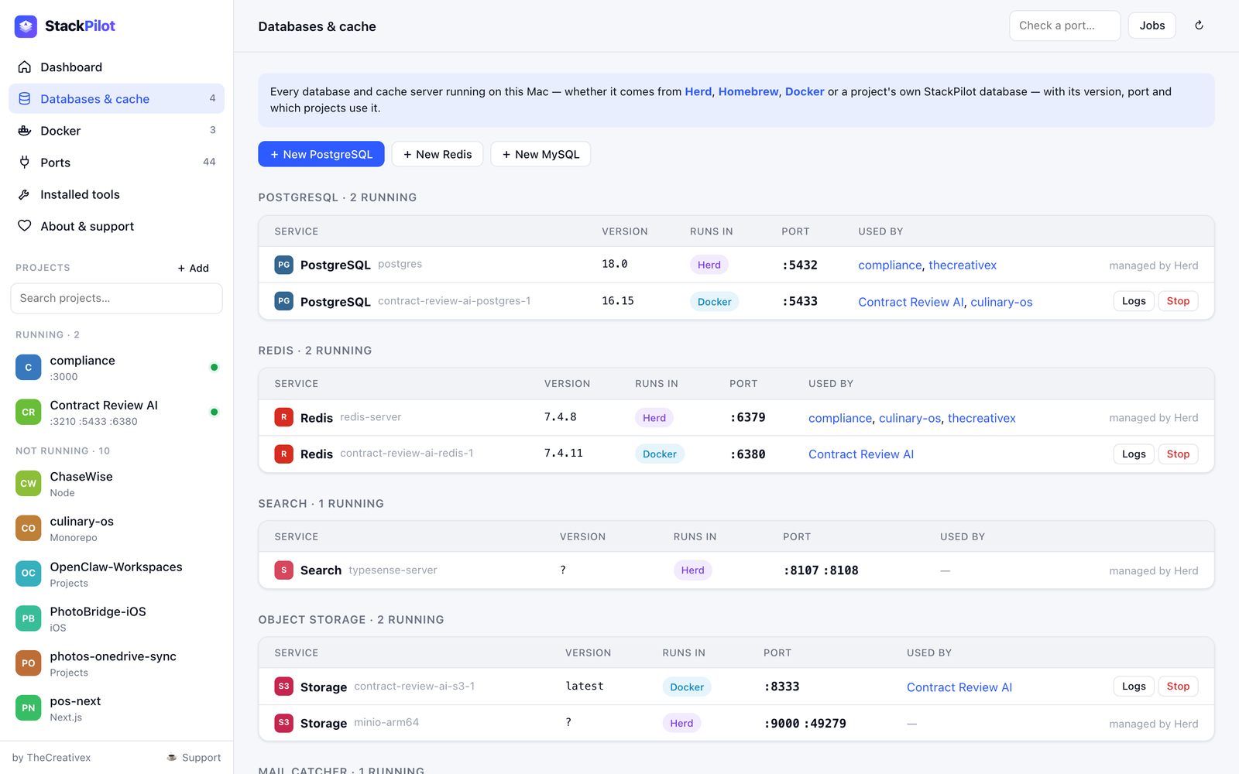The width and height of the screenshot is (1239, 774).
Task: Open Installed tools page
Action: coord(116,194)
